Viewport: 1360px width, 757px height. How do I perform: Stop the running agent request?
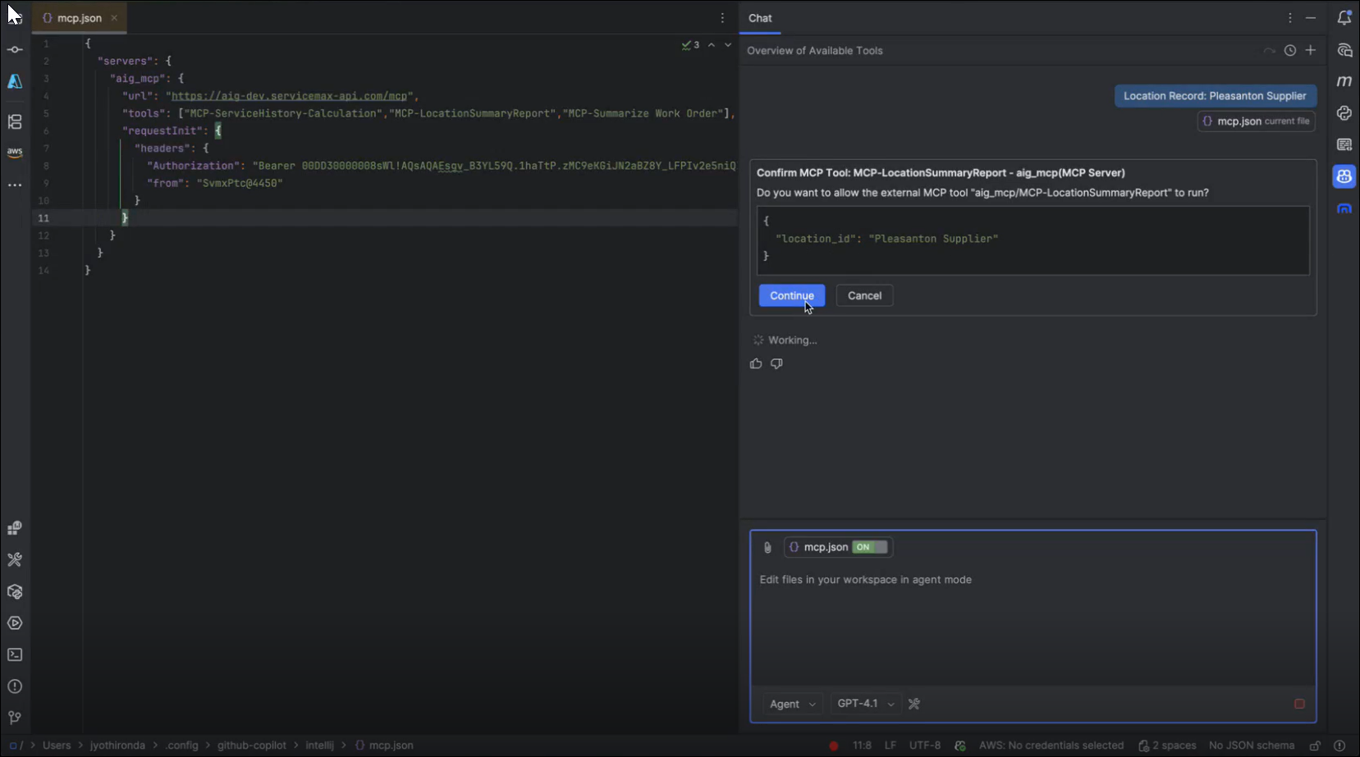pyautogui.click(x=1299, y=704)
